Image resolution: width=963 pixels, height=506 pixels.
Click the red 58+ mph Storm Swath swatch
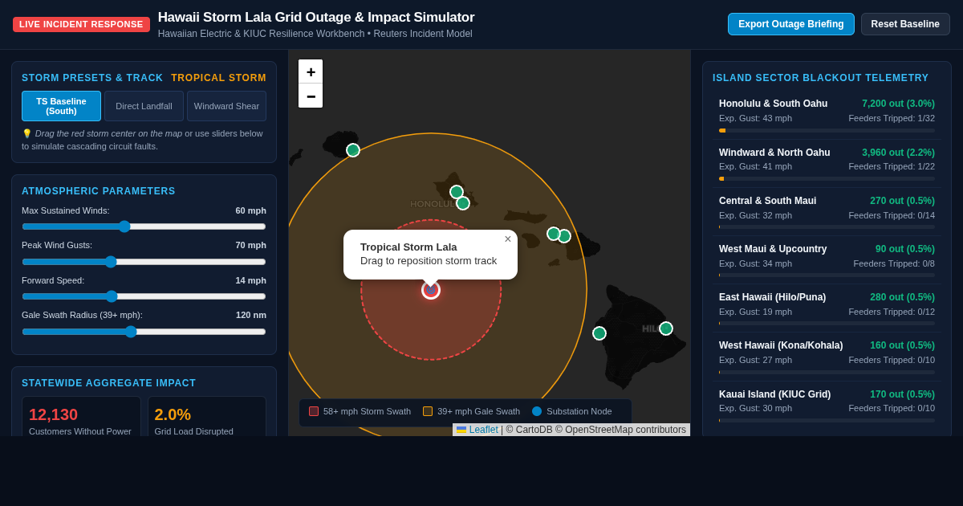(314, 411)
